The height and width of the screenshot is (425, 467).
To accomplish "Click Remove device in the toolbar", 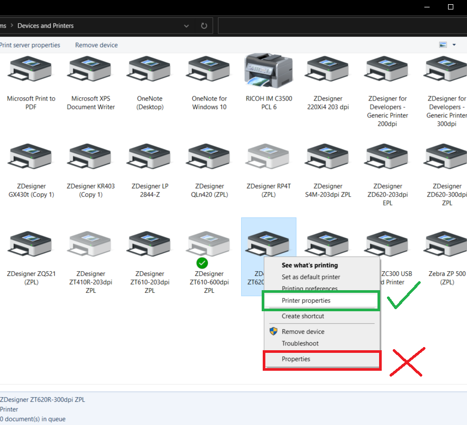I will click(96, 45).
